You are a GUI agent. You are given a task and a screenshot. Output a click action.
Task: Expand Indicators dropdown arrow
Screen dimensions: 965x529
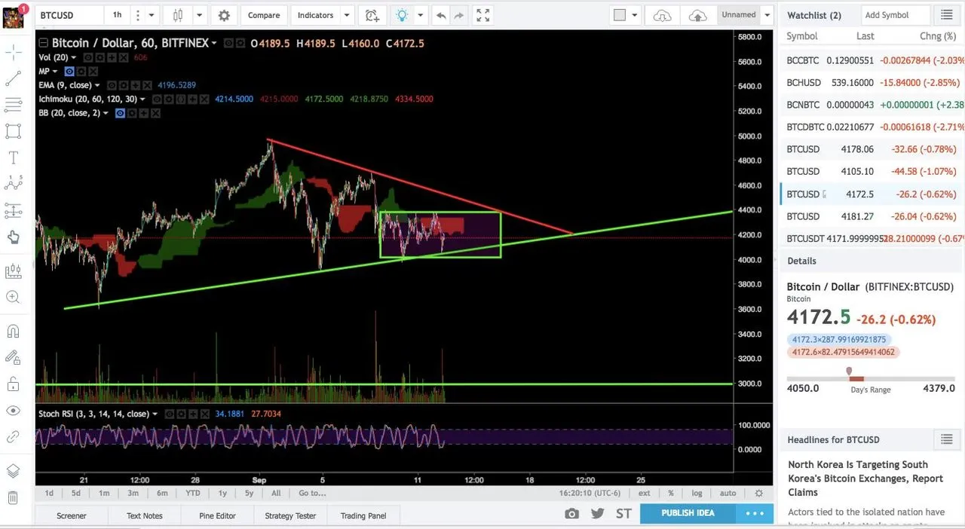[x=347, y=15]
